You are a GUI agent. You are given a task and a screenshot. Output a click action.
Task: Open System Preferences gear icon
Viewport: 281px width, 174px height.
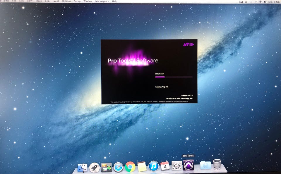coord(177,166)
